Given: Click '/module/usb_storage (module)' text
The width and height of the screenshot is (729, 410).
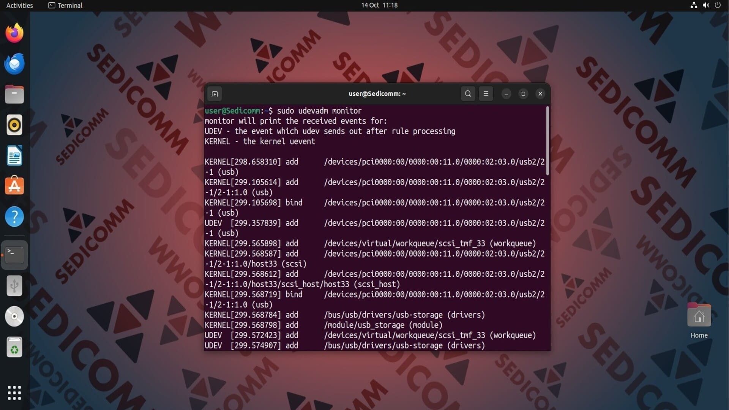Looking at the screenshot, I should pos(383,325).
